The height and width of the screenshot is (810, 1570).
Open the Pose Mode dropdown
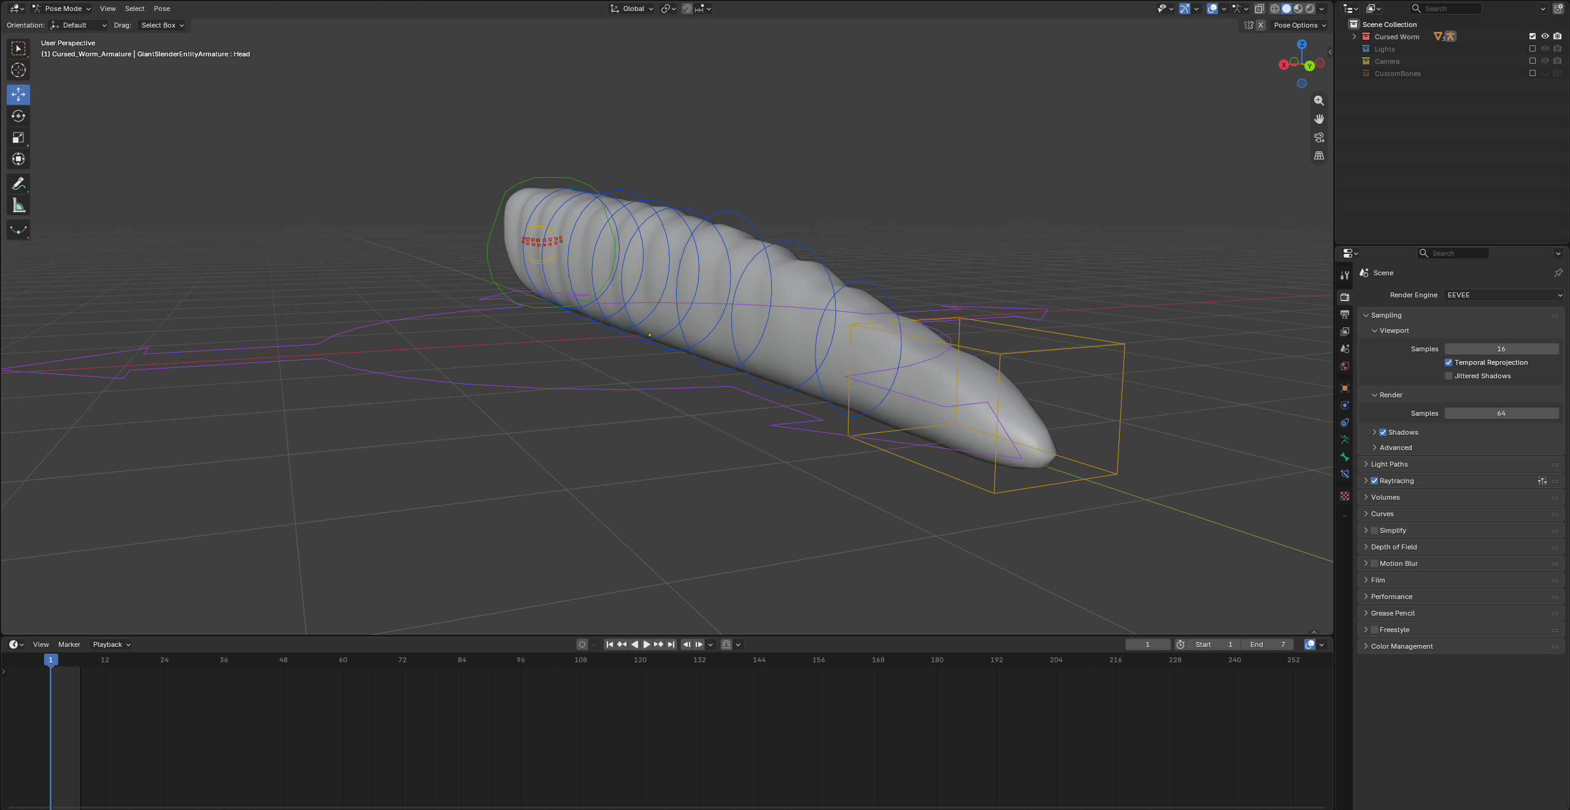tap(62, 9)
